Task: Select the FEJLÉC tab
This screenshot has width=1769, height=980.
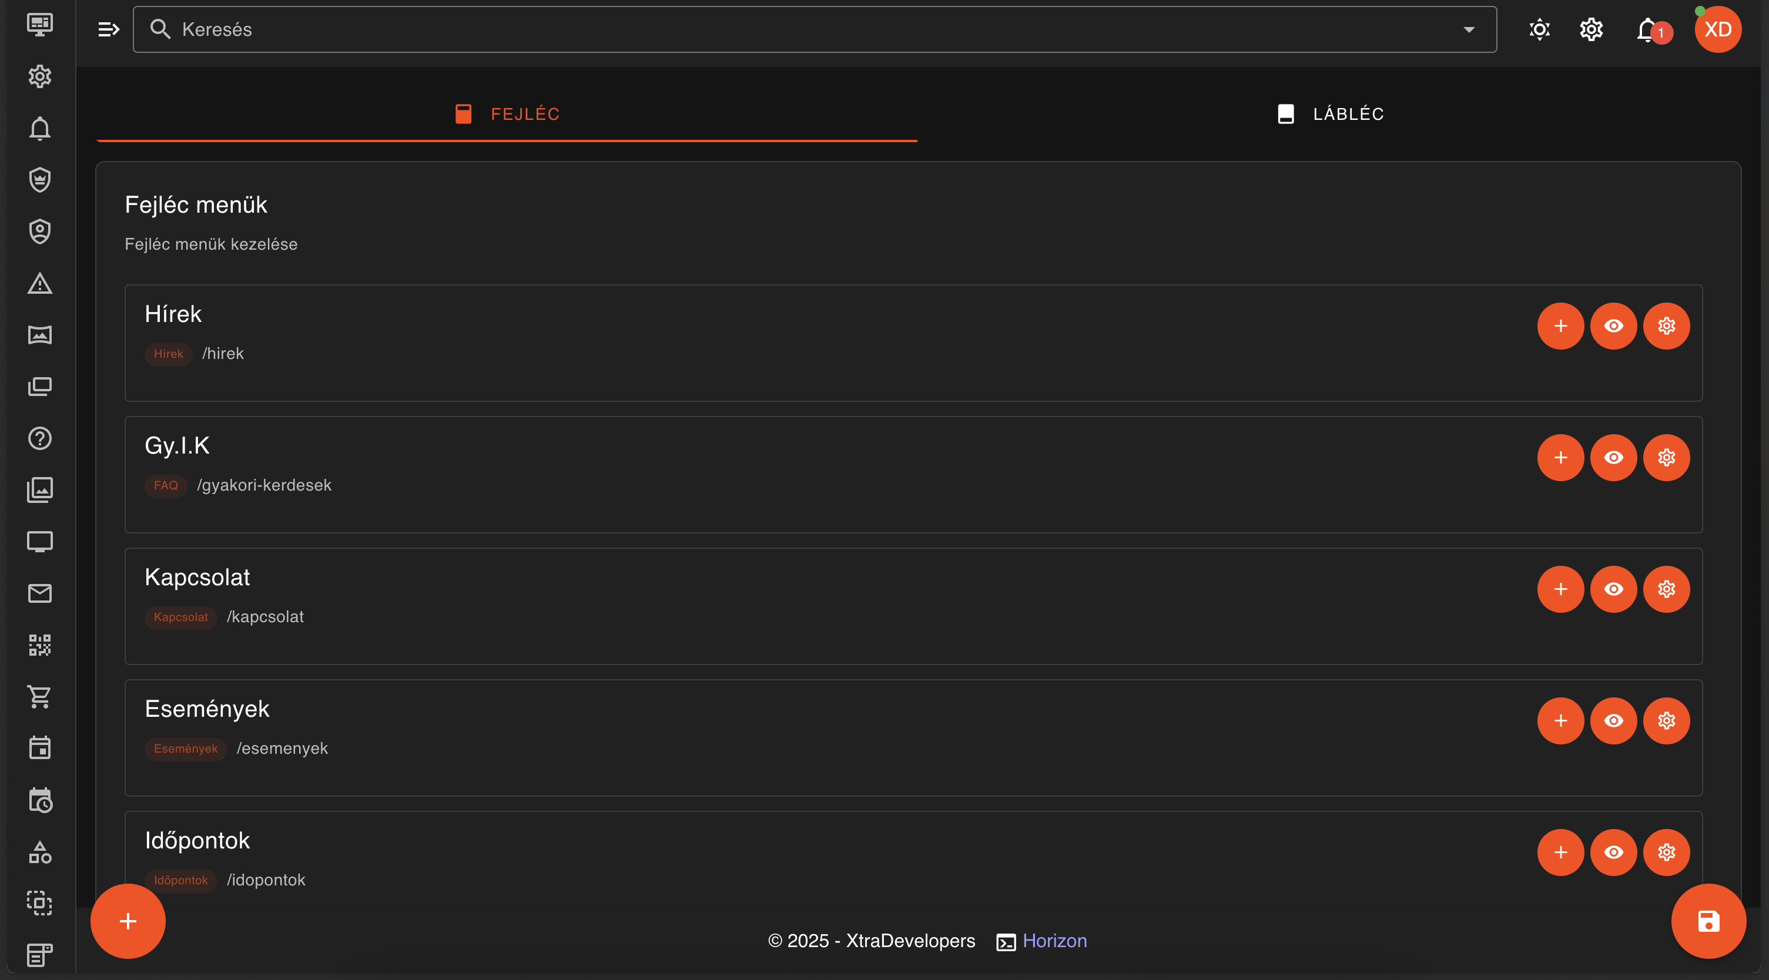Action: [x=507, y=114]
